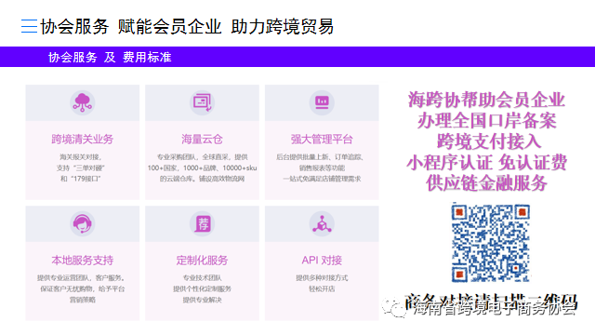Click the WeChat logo beside 海南省跨境电子商务协会
This screenshot has width=595, height=335.
(394, 306)
